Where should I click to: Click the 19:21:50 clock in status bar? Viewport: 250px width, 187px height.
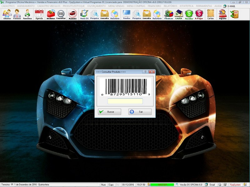(x=141, y=185)
